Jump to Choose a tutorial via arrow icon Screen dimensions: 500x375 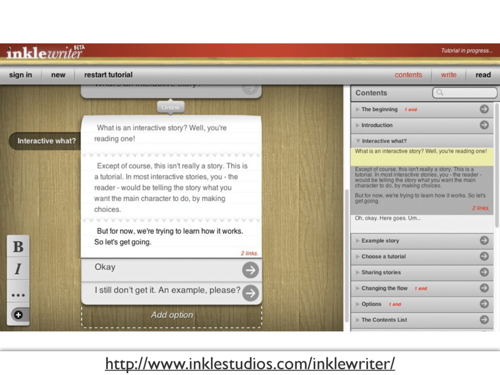point(484,256)
